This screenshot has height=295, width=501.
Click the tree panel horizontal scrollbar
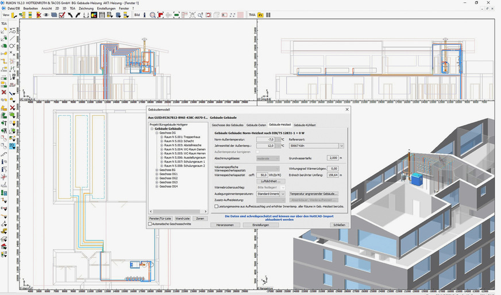click(x=178, y=211)
